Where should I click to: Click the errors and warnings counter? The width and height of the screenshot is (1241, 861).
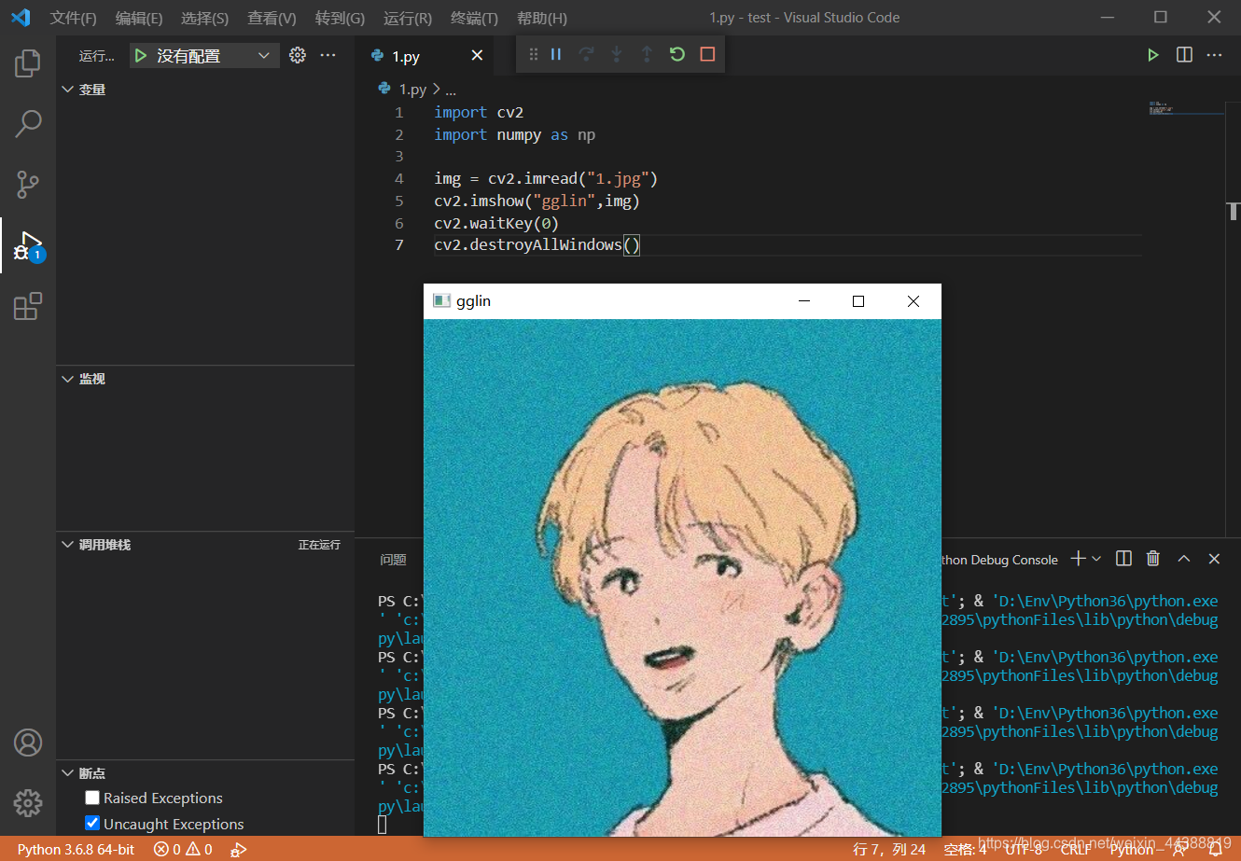pos(182,849)
